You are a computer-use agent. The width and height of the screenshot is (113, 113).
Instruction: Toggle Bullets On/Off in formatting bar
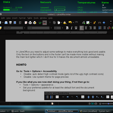point(105,28)
